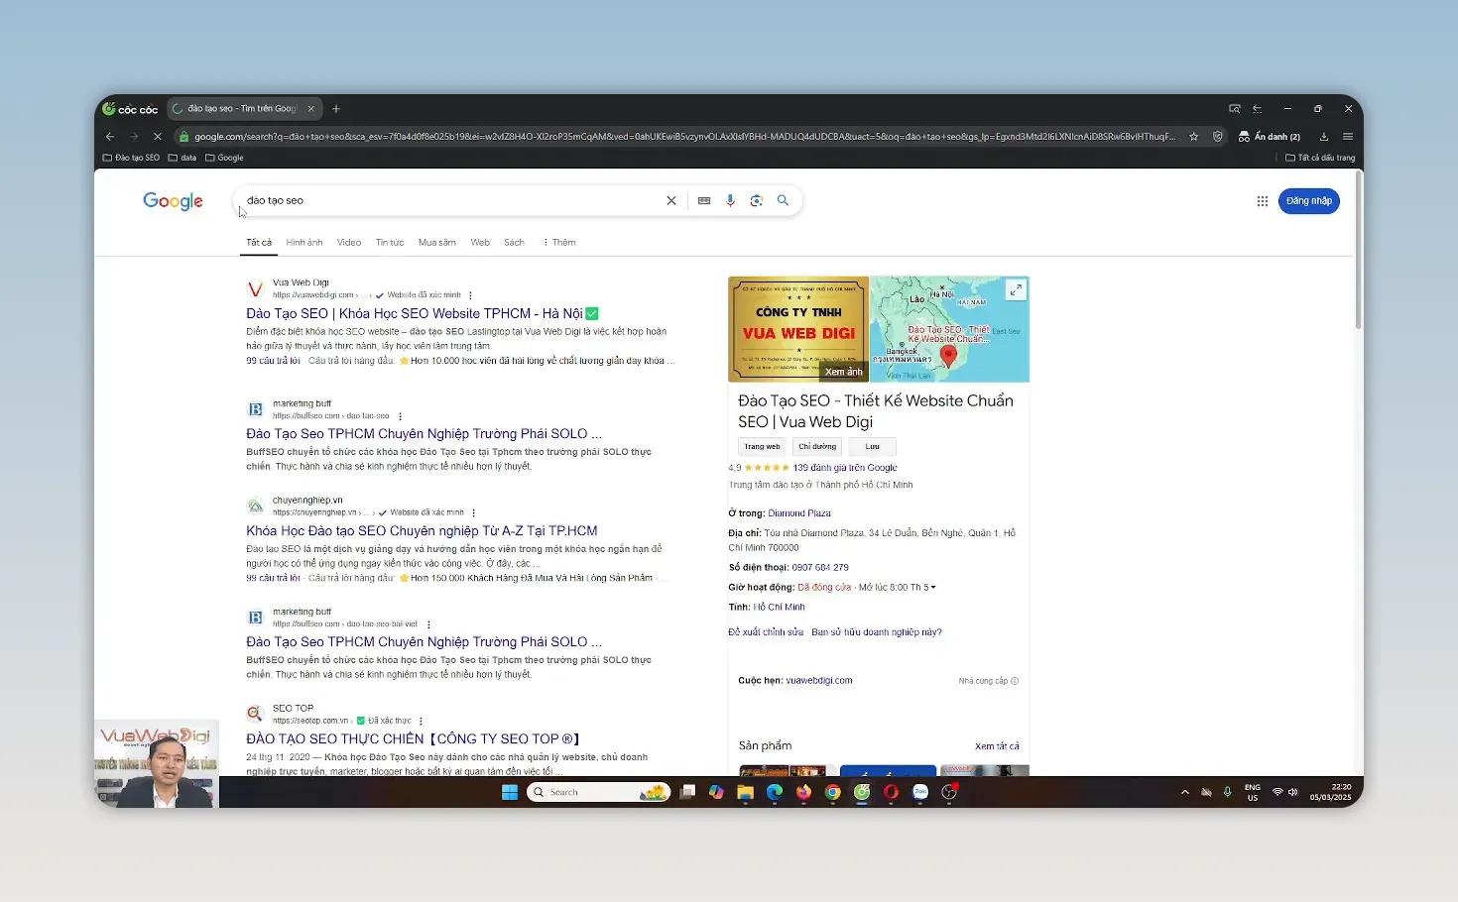Open options for the dao-tao-seo-bai-viet result
The image size is (1458, 902).
(x=428, y=624)
